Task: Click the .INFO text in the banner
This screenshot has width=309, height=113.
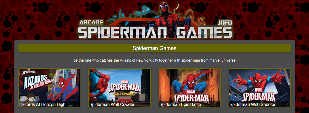Action: pos(225,23)
